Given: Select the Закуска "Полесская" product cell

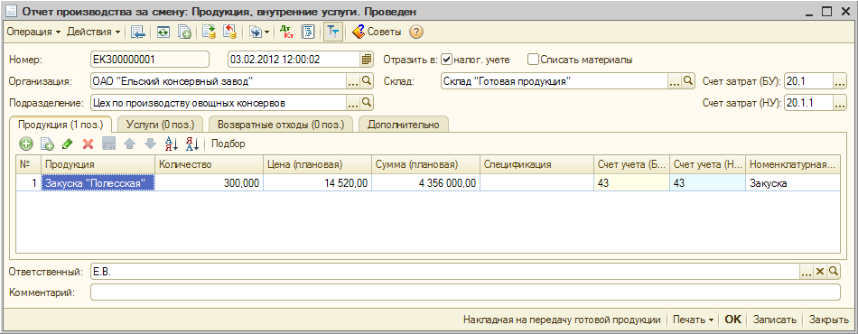Looking at the screenshot, I should (x=98, y=183).
